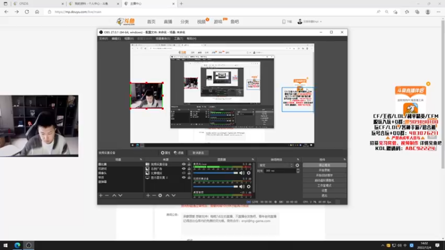Open the Douyu account dropdown
The width and height of the screenshot is (445, 250).
click(309, 22)
